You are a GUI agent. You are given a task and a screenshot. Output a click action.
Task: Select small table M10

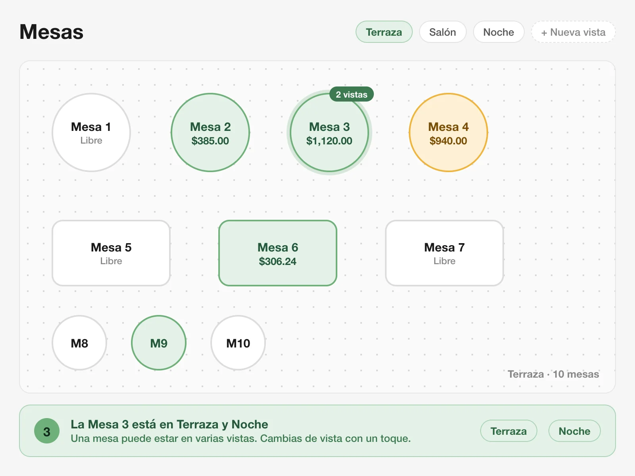click(x=238, y=343)
